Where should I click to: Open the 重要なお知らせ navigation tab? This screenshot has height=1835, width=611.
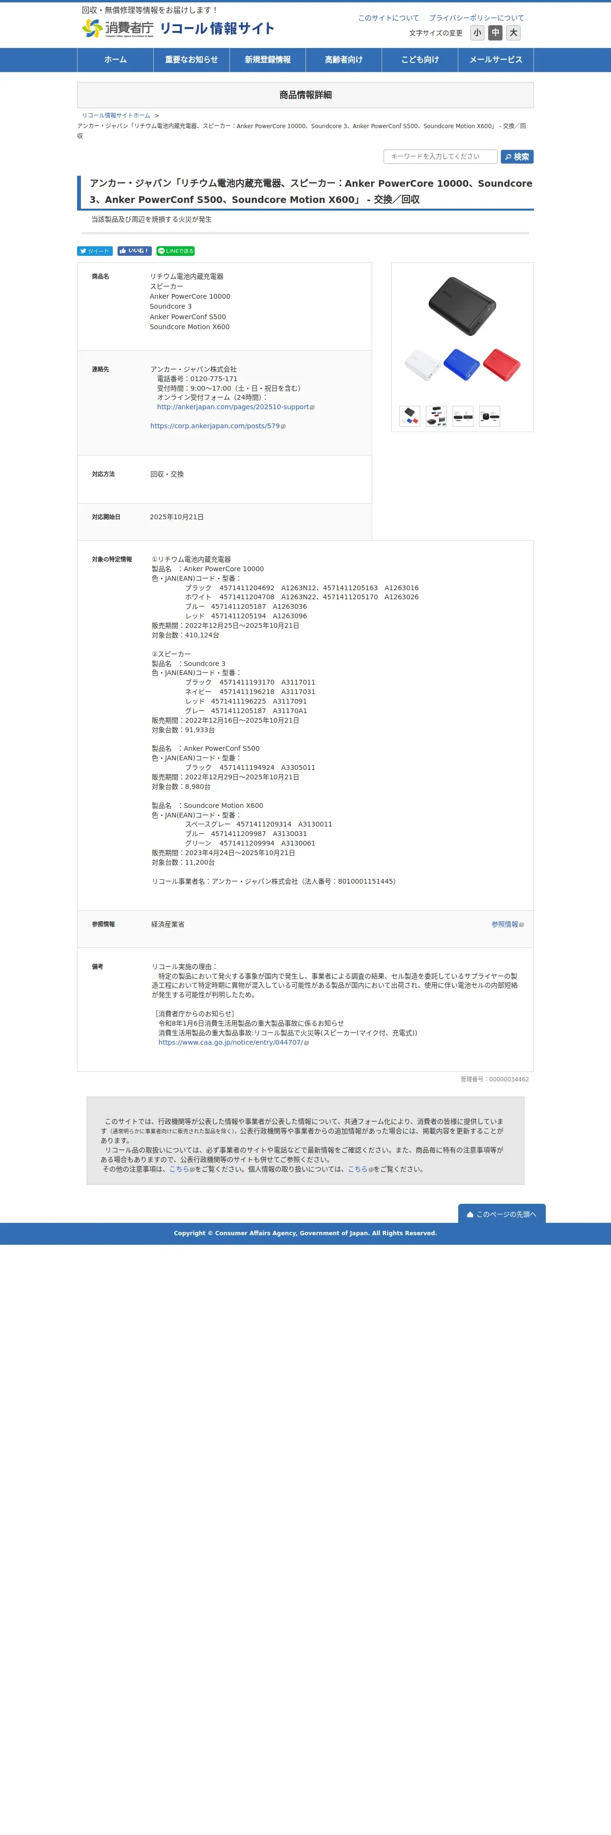tap(191, 60)
